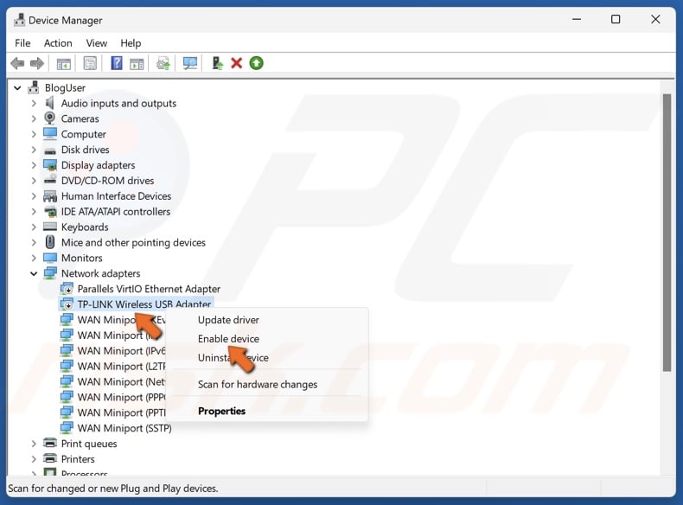Screen dimensions: 683x505
Task: Expand the Keyboards category chevron
Action: tap(34, 227)
